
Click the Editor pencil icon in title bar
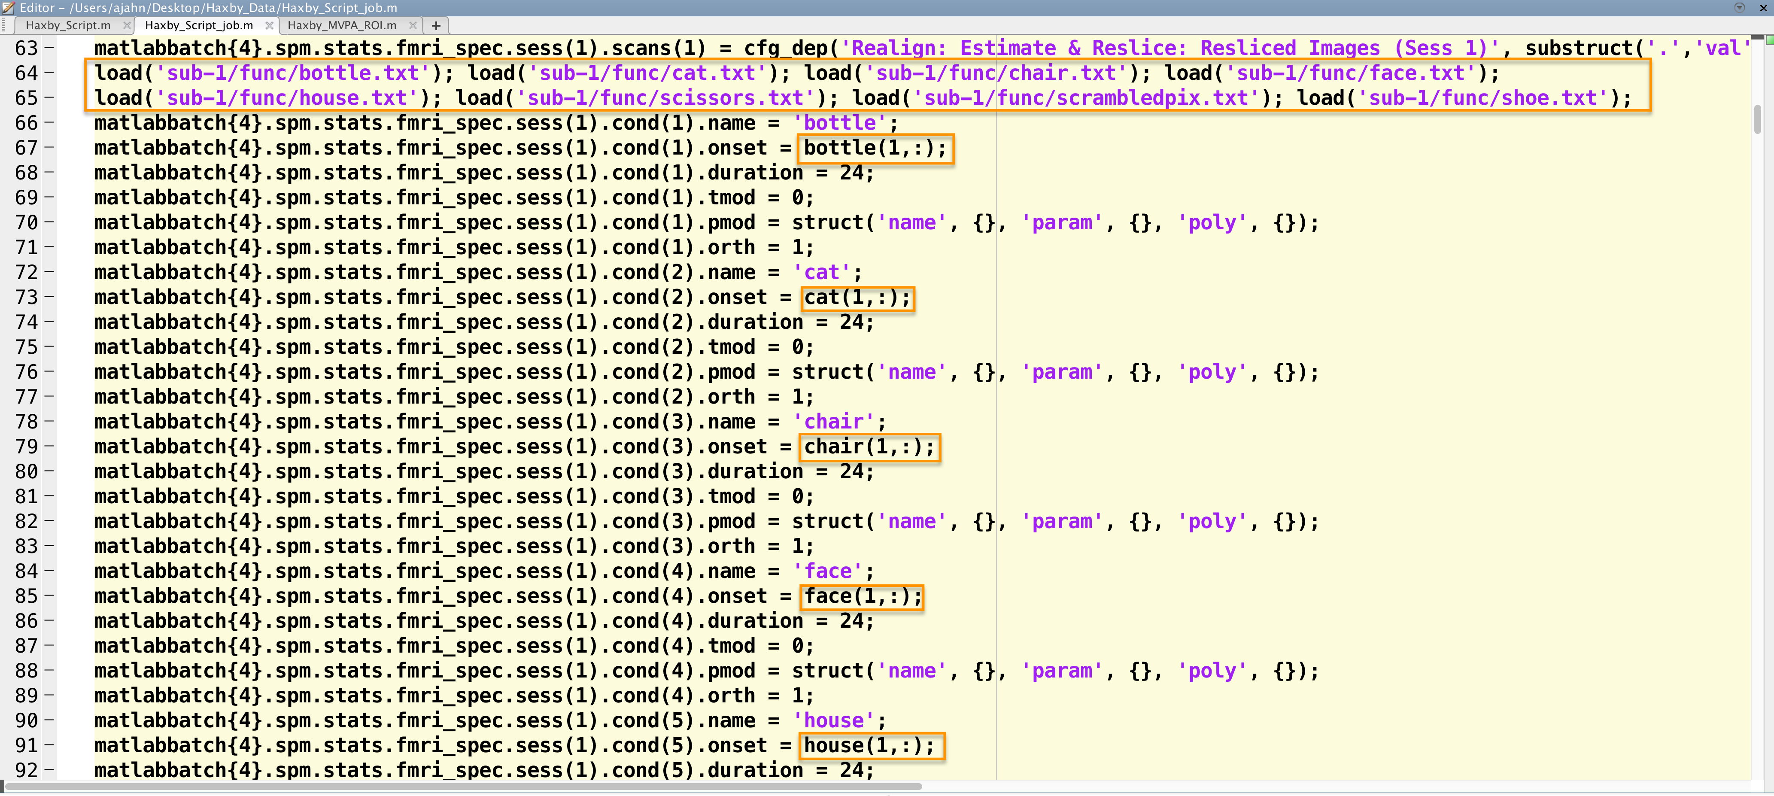pos(8,8)
